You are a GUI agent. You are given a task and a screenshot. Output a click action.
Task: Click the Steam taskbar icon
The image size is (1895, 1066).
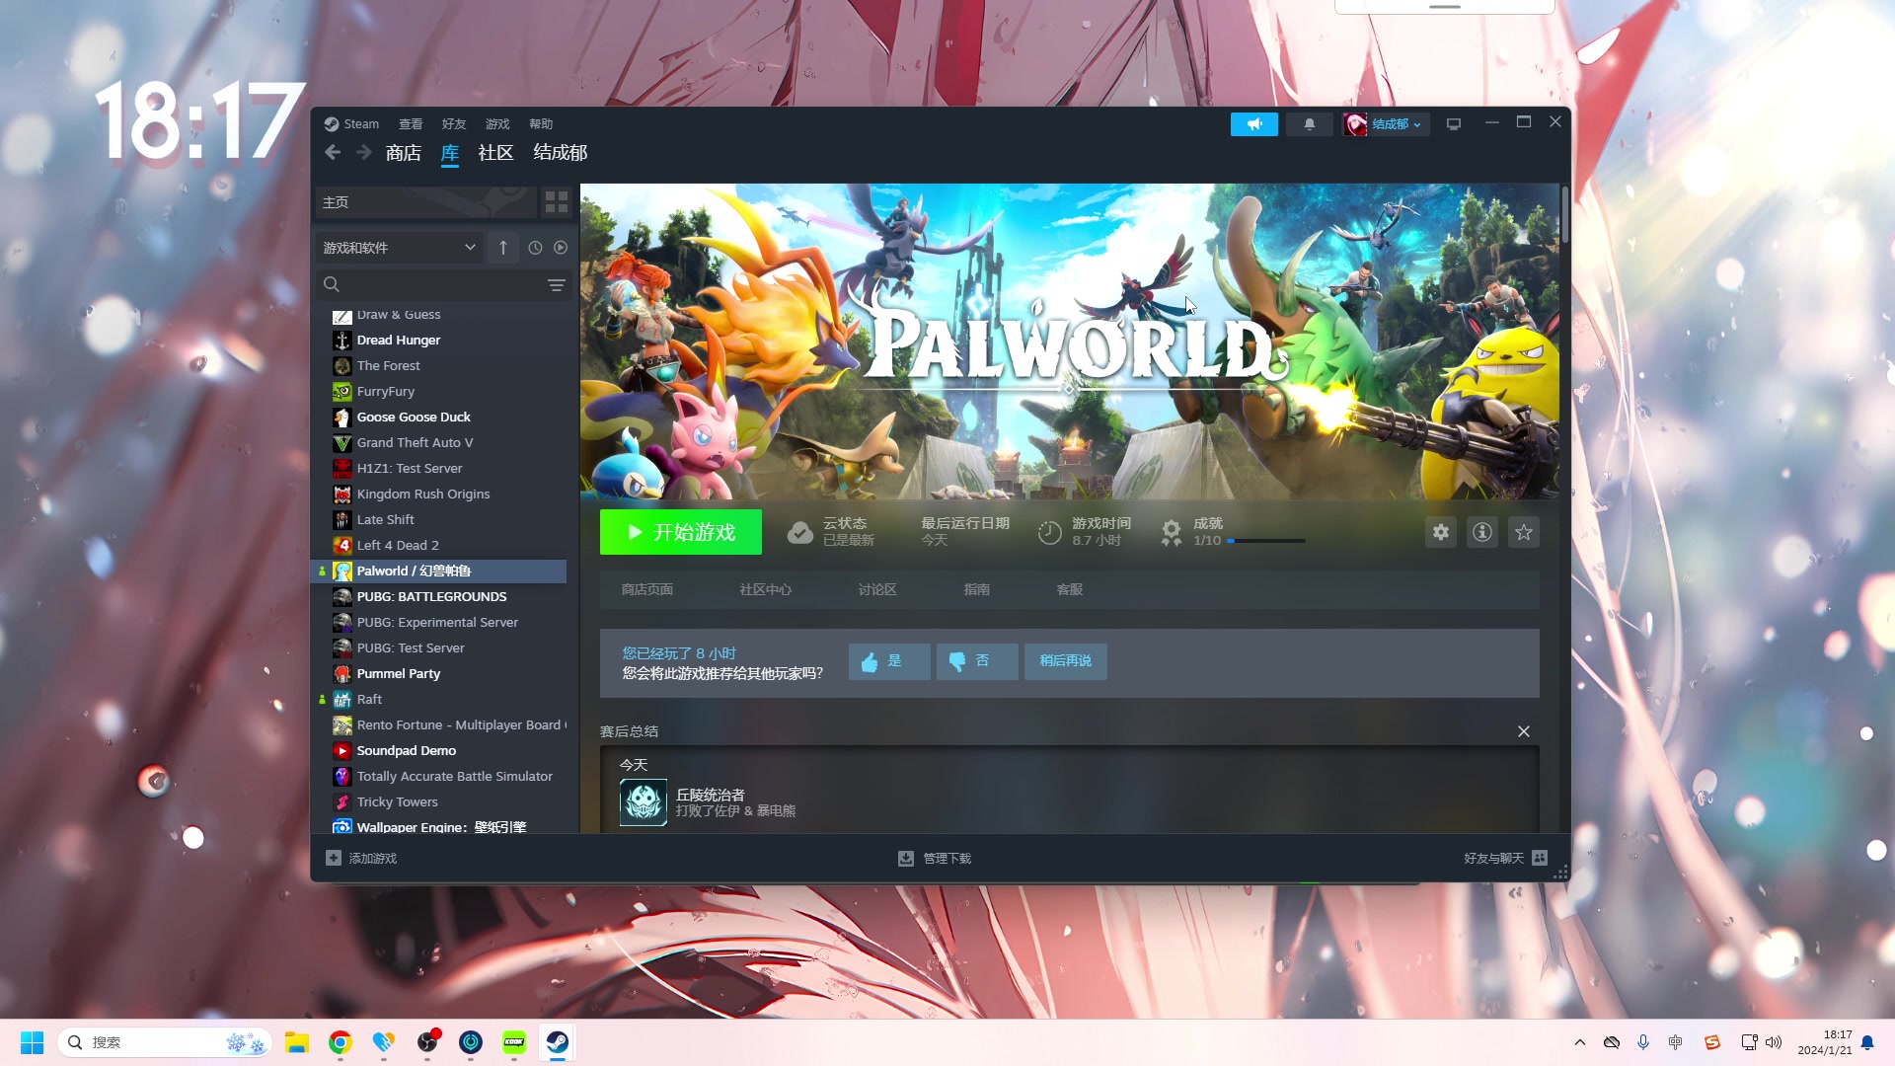558,1042
